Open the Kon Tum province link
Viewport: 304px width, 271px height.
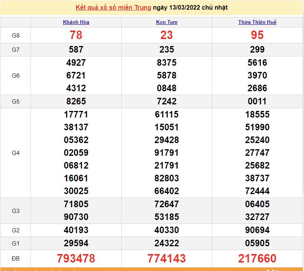pyautogui.click(x=166, y=22)
